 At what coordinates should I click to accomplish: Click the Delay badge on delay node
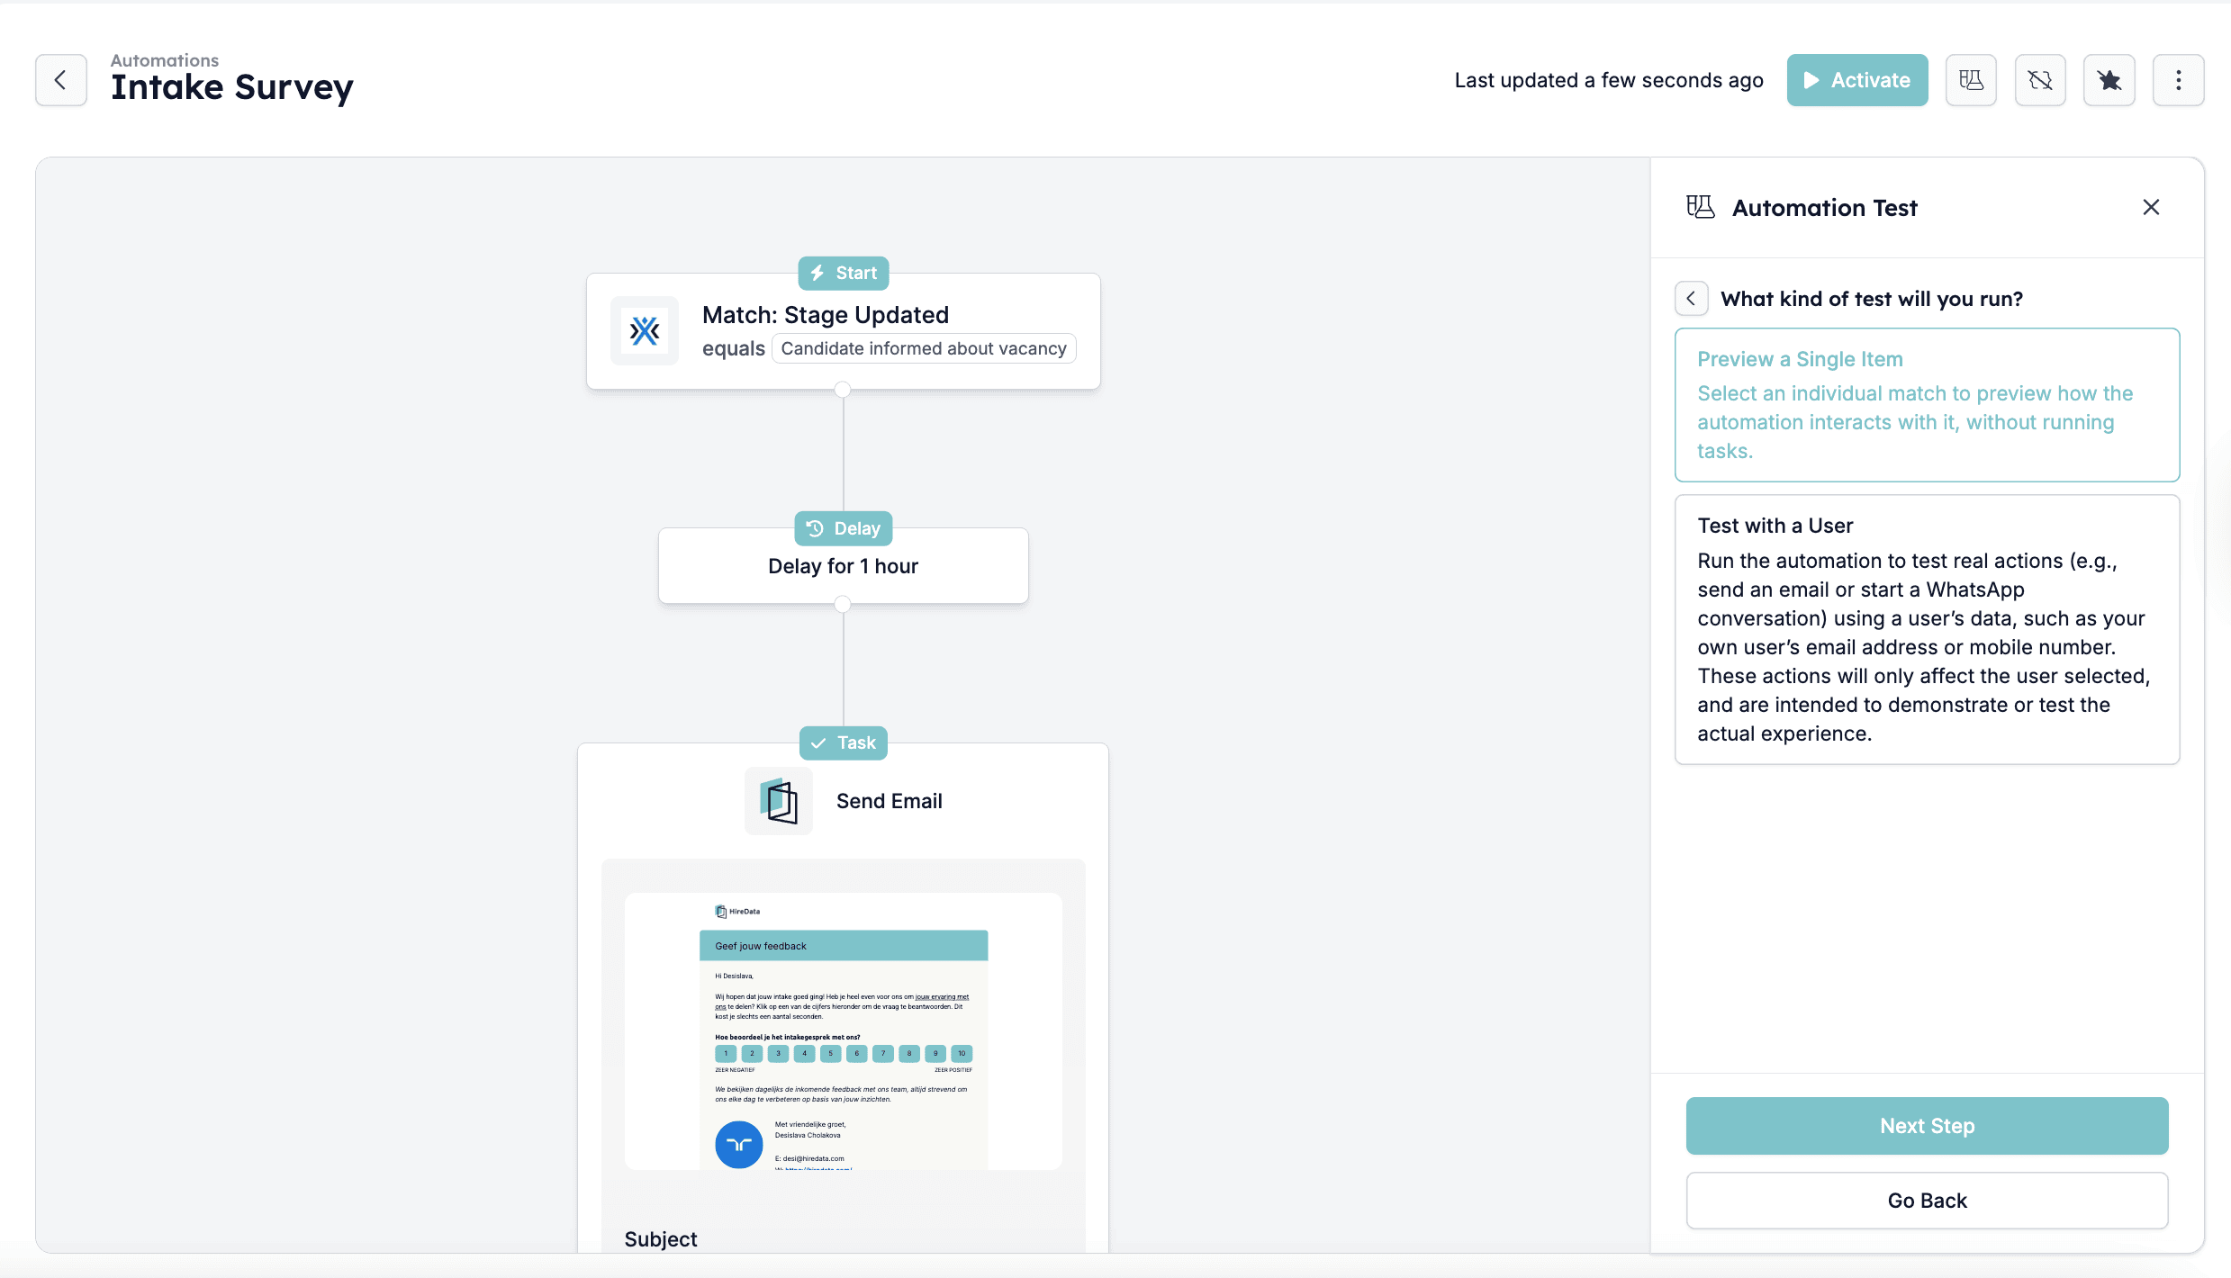click(844, 528)
